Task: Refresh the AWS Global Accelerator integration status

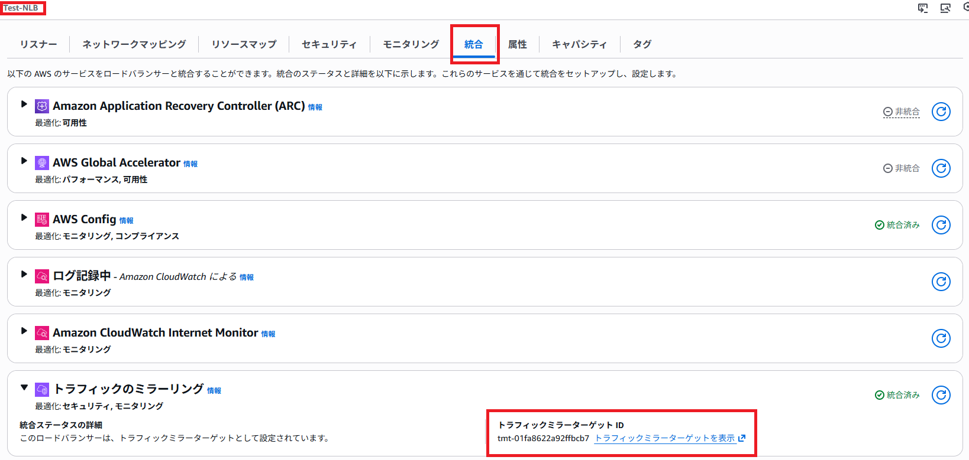Action: (941, 168)
